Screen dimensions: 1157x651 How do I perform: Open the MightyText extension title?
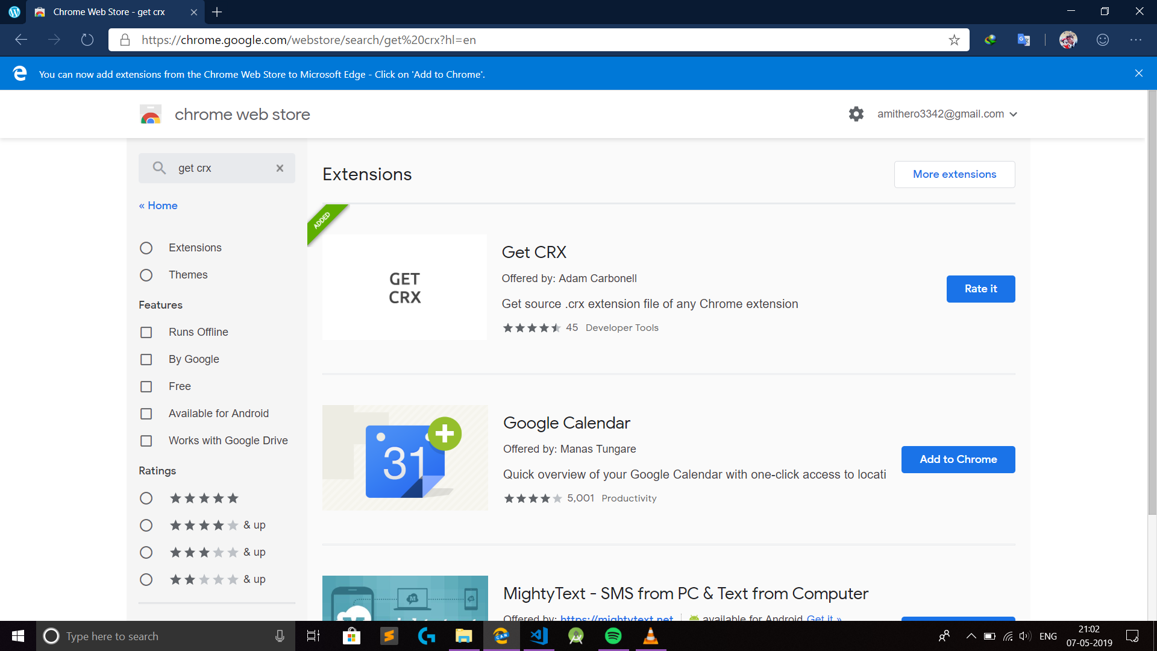point(686,593)
